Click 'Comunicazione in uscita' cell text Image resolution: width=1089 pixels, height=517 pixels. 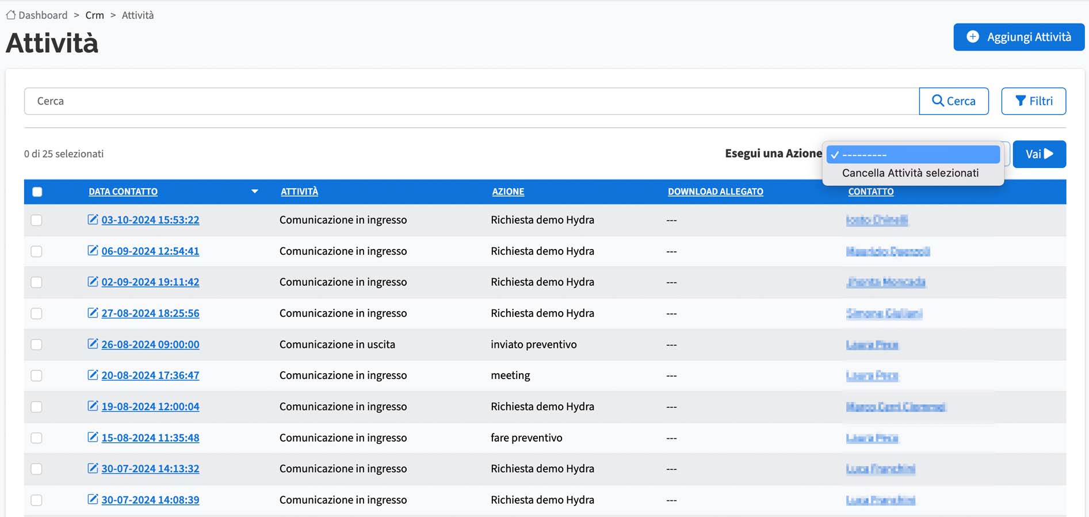click(x=337, y=344)
